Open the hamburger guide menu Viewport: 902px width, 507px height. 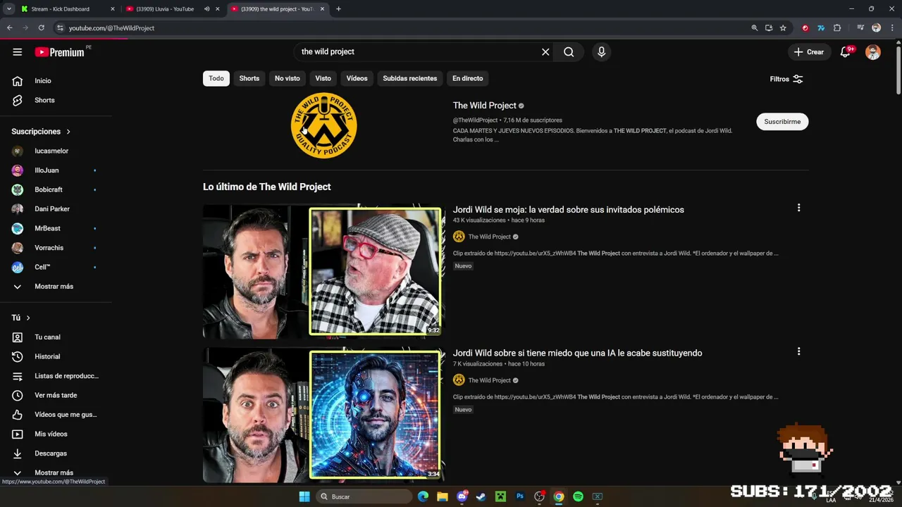click(18, 52)
